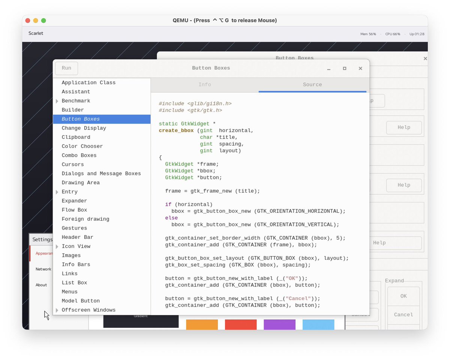Click the CPU 66% panel indicator
This screenshot has width=450, height=359.
[393, 34]
